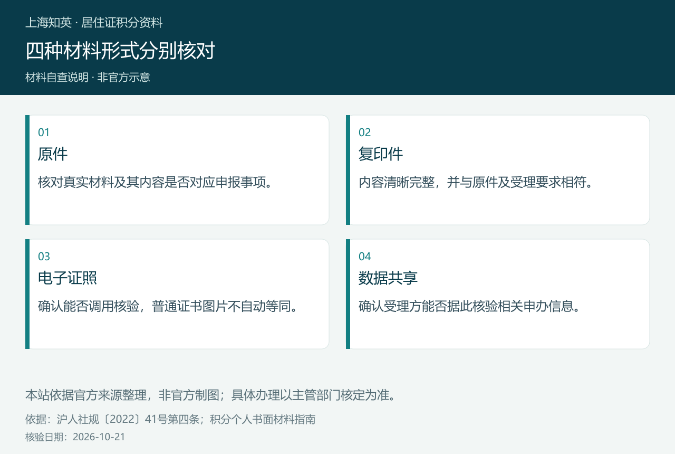Click the number 01 on the 原件 card

tap(44, 133)
